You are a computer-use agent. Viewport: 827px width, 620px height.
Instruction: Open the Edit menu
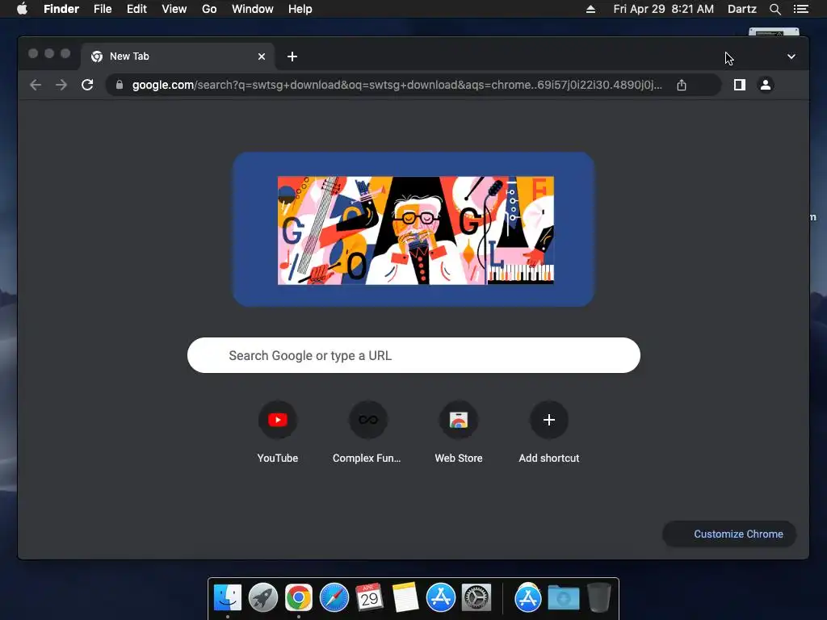[136, 9]
